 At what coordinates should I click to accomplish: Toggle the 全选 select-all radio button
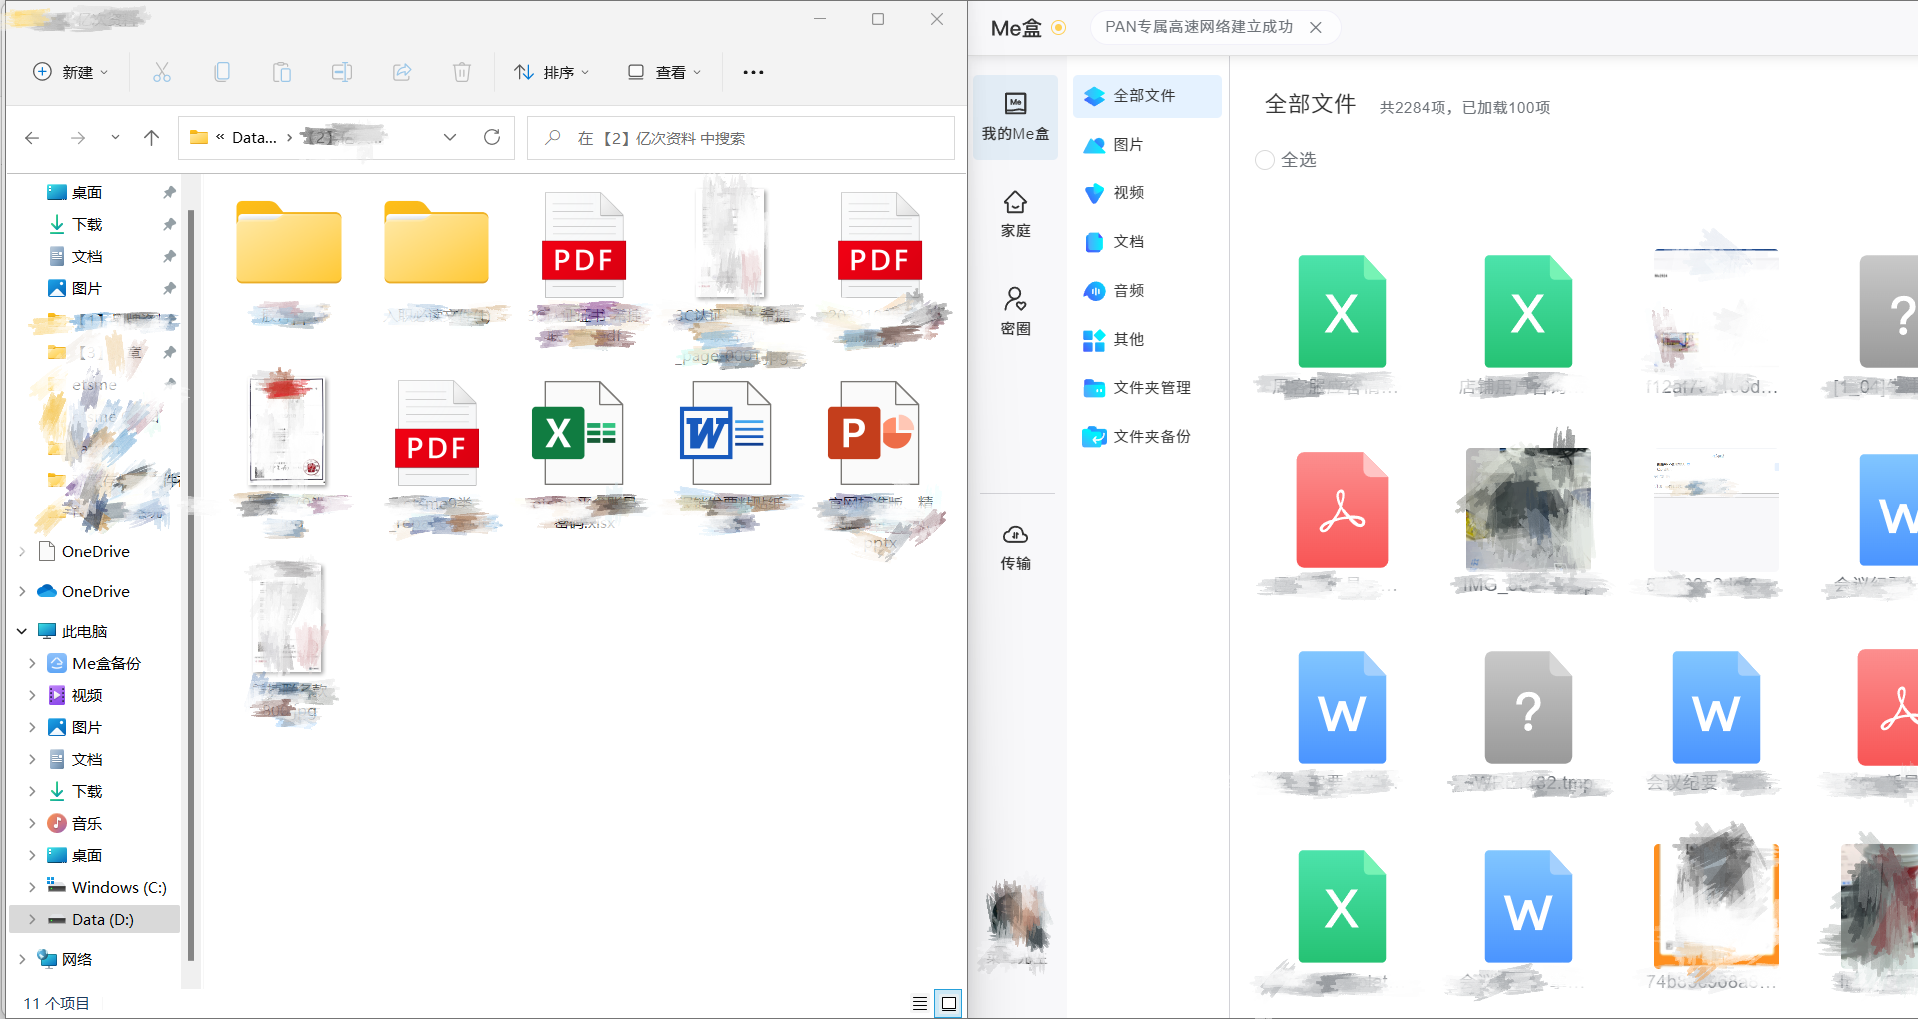tap(1265, 160)
